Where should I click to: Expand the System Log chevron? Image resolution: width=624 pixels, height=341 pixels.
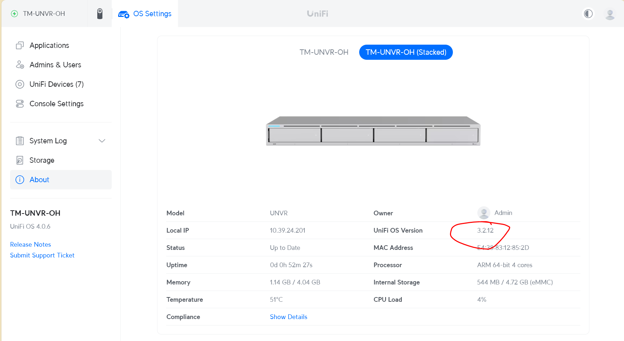click(x=102, y=141)
